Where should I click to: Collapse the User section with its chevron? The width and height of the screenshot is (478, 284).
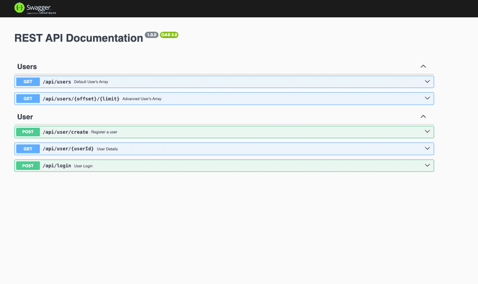point(423,117)
